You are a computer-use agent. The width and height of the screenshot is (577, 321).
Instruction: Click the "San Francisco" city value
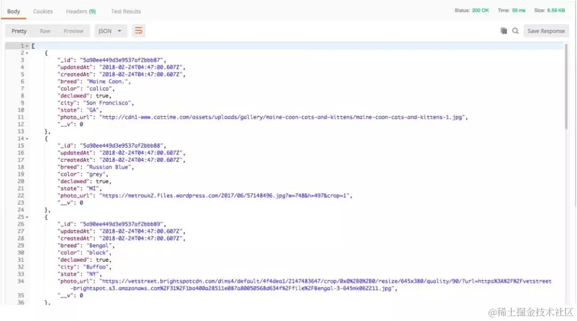(107, 103)
